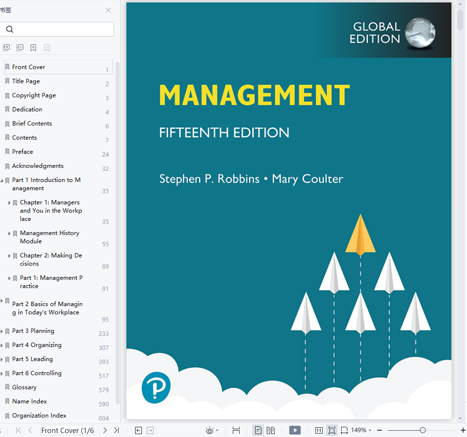467x437 pixels.
Task: Start slideshow play mode
Action: pyautogui.click(x=295, y=430)
